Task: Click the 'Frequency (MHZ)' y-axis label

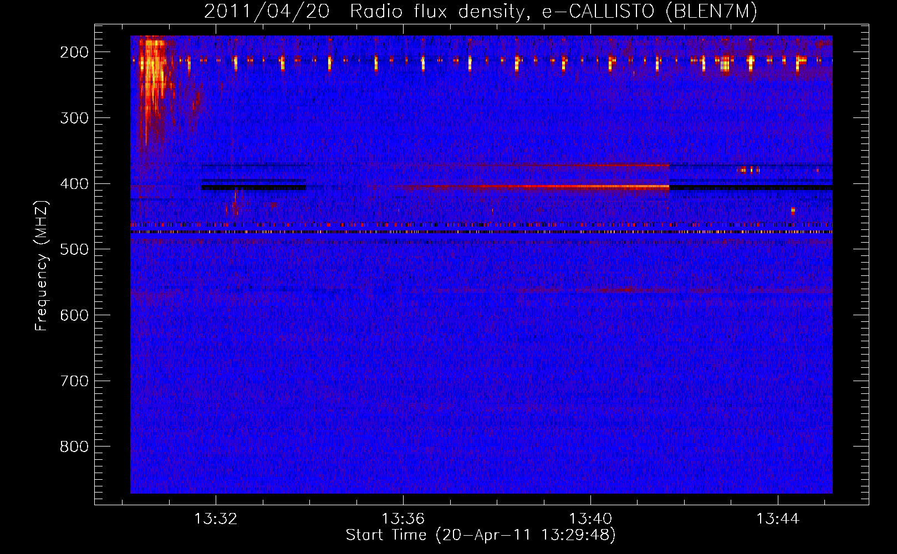Action: pos(42,265)
